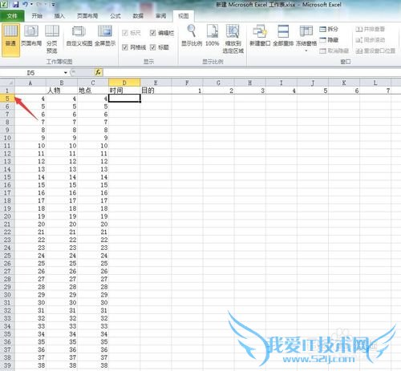Click cell C39 containing 38

tap(93, 365)
